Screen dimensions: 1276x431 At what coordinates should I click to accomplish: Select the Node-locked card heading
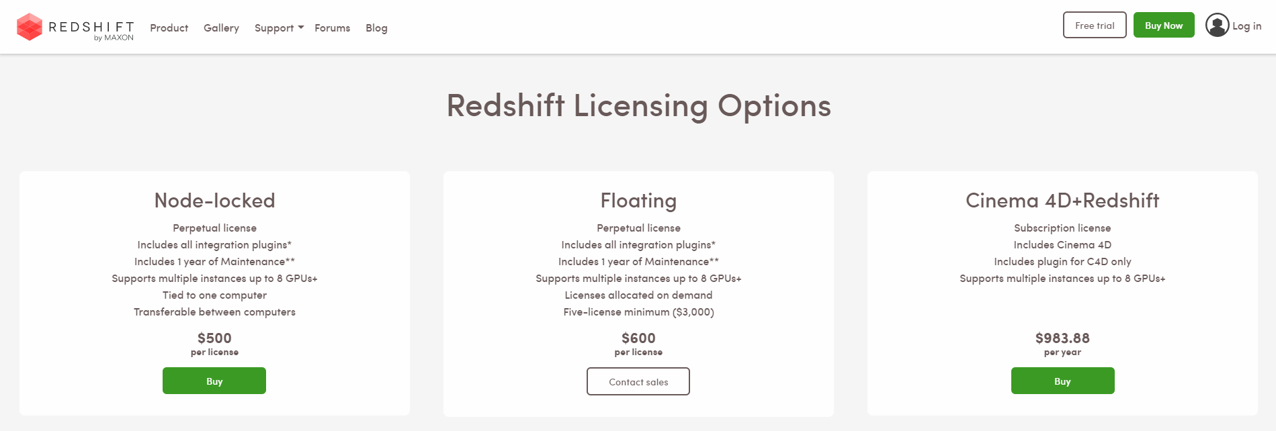tap(214, 200)
